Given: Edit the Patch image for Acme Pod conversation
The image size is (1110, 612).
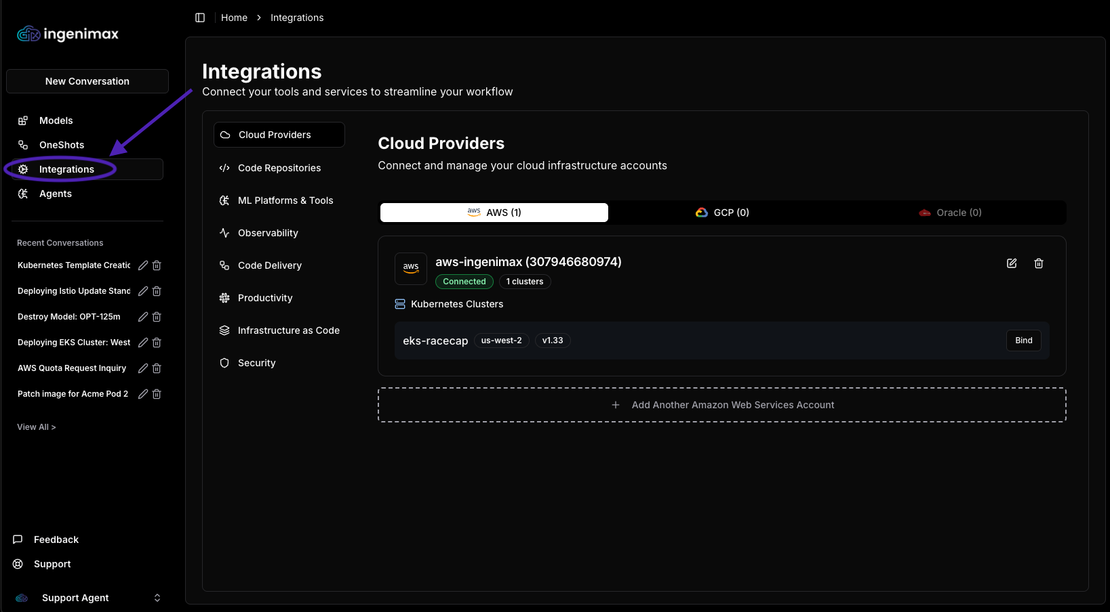Looking at the screenshot, I should click(143, 394).
